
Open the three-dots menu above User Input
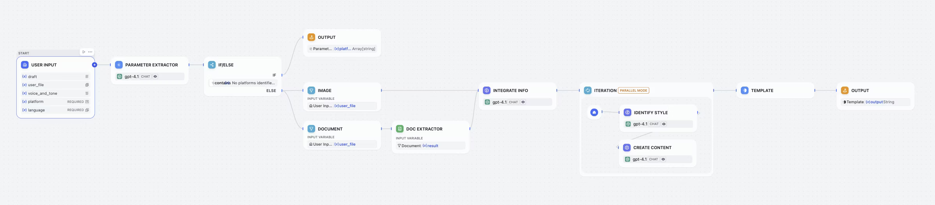[x=90, y=52]
